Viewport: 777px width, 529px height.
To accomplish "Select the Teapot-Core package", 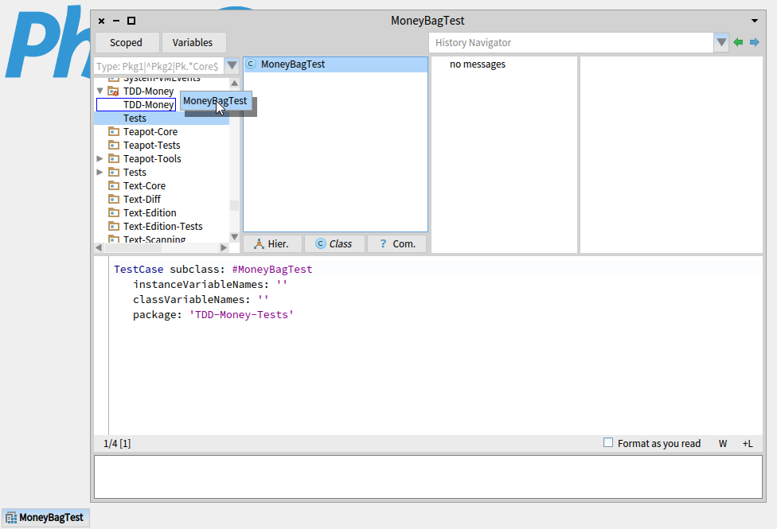I will (x=150, y=132).
